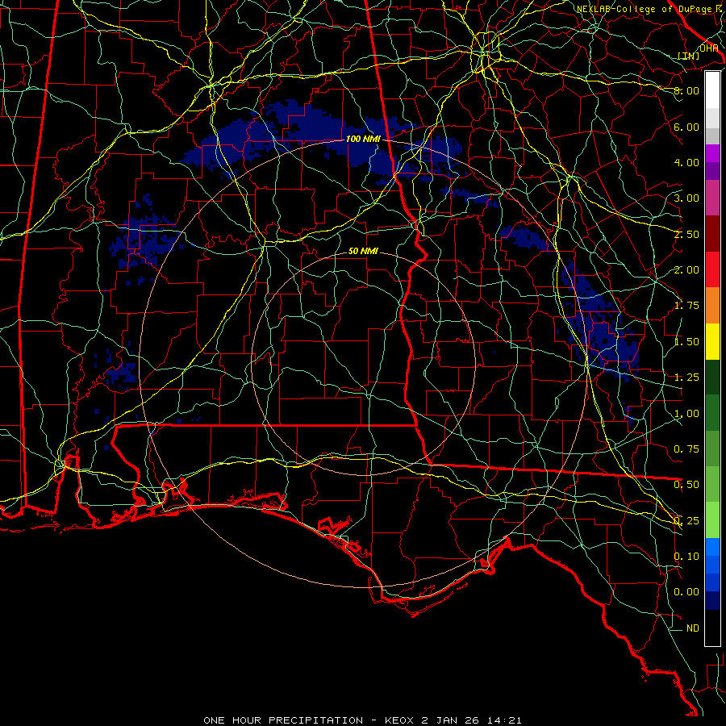Click the "100 NMI" range ring label
This screenshot has height=726, width=726.
(363, 139)
